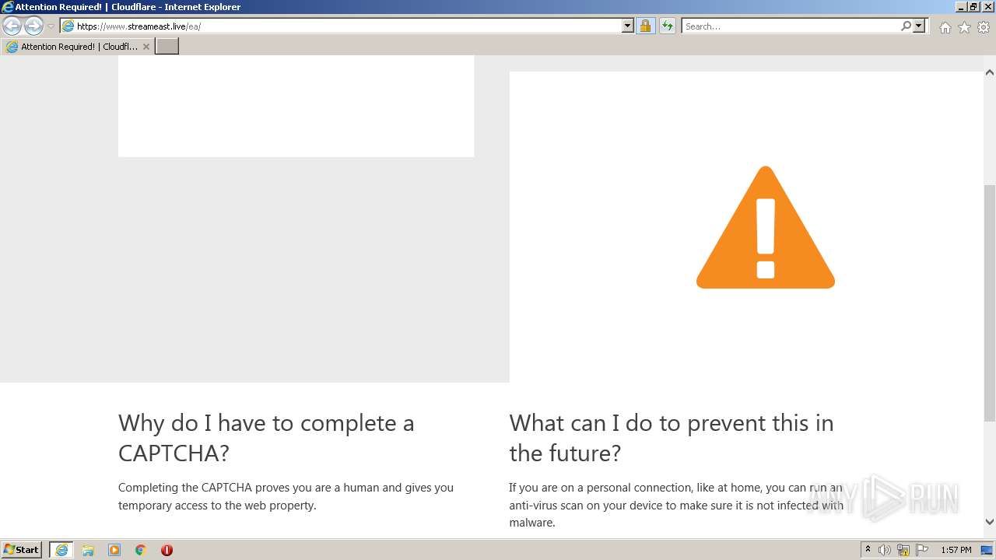This screenshot has width=996, height=560.
Task: Click Internet Explorer taskbar icon
Action: click(x=61, y=550)
